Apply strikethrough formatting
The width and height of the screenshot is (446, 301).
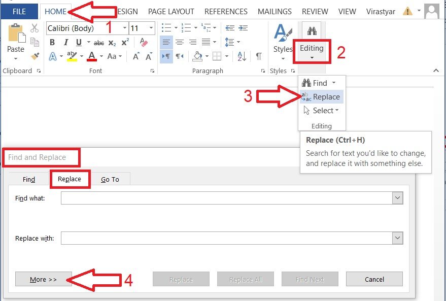point(99,43)
